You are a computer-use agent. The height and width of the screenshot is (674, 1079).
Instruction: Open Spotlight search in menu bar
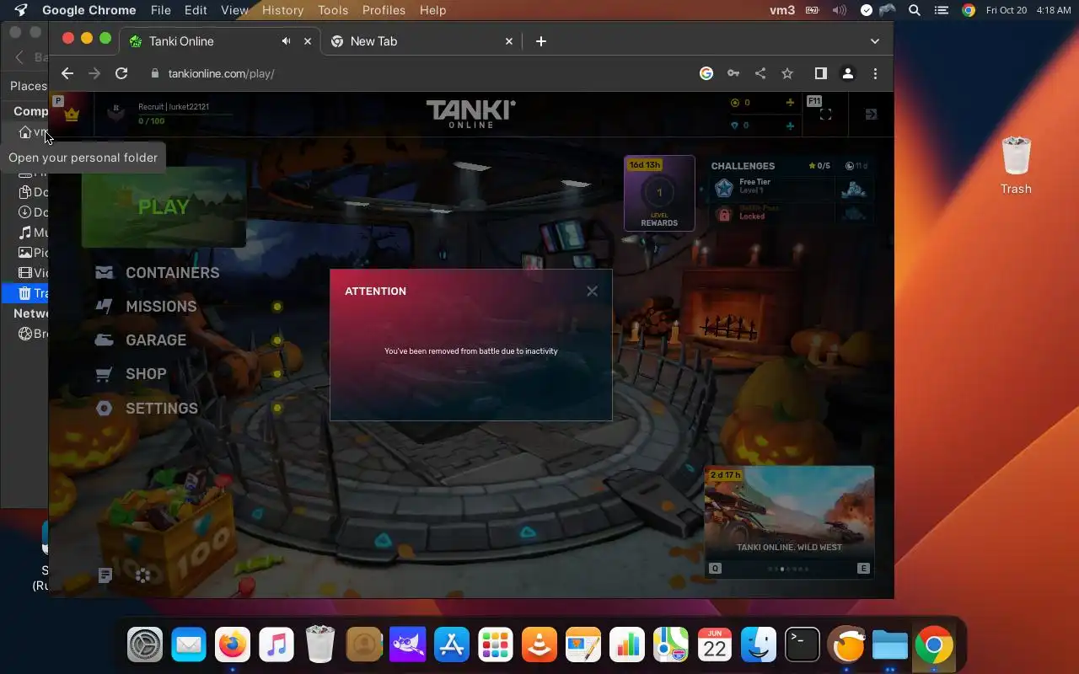click(915, 10)
